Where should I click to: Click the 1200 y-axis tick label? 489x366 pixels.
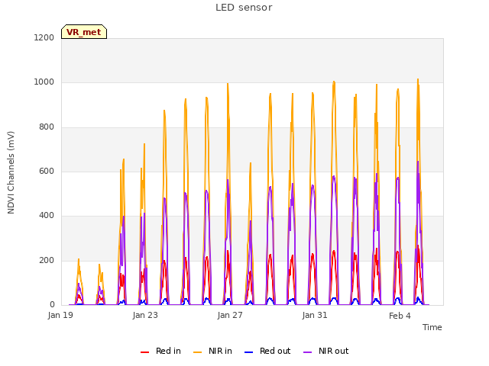point(44,37)
